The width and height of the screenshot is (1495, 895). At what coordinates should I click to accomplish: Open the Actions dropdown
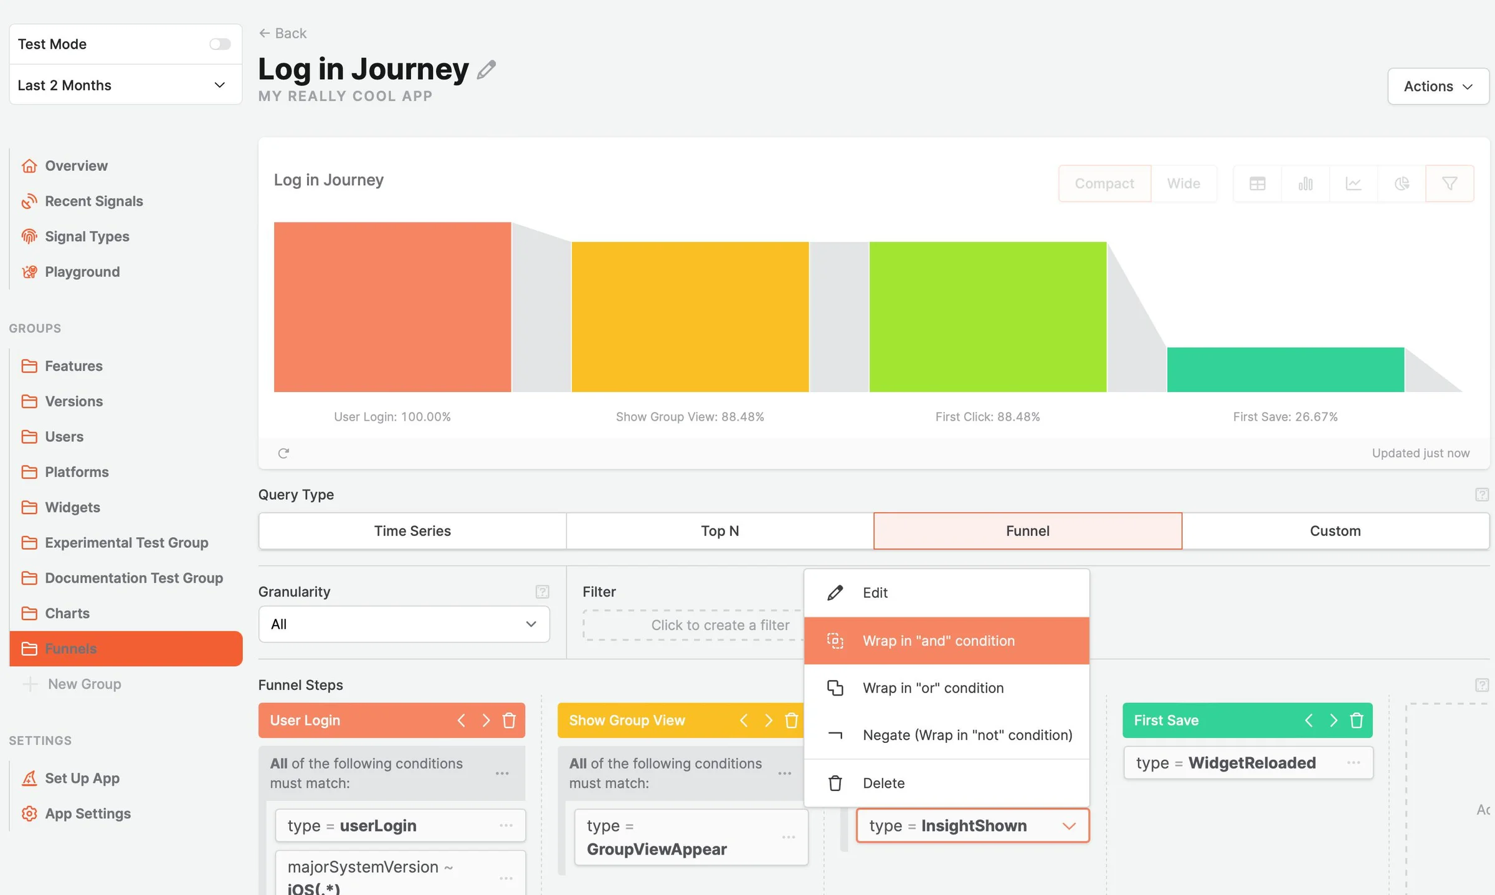[x=1438, y=86]
